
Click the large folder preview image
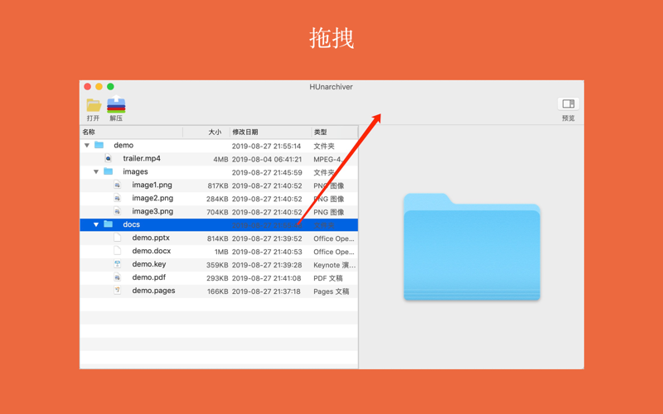tap(472, 247)
